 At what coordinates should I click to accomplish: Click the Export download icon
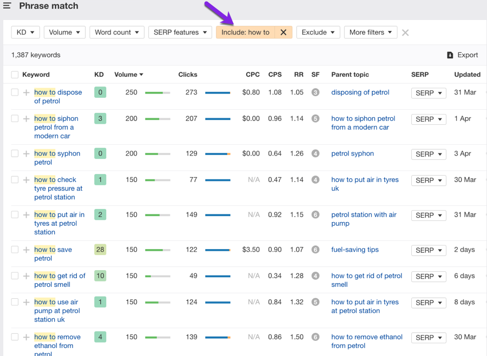point(450,55)
